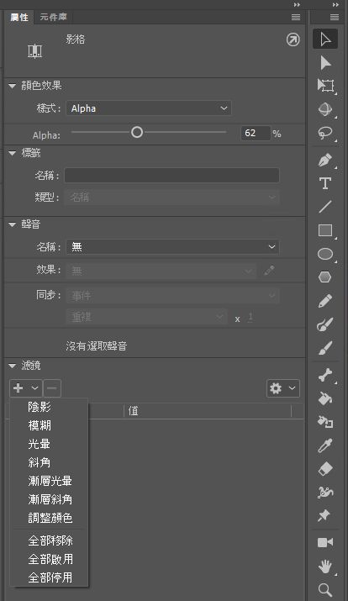Open the 樣式 Alpha dropdown
Viewport: 348px width, 601px height.
click(149, 108)
